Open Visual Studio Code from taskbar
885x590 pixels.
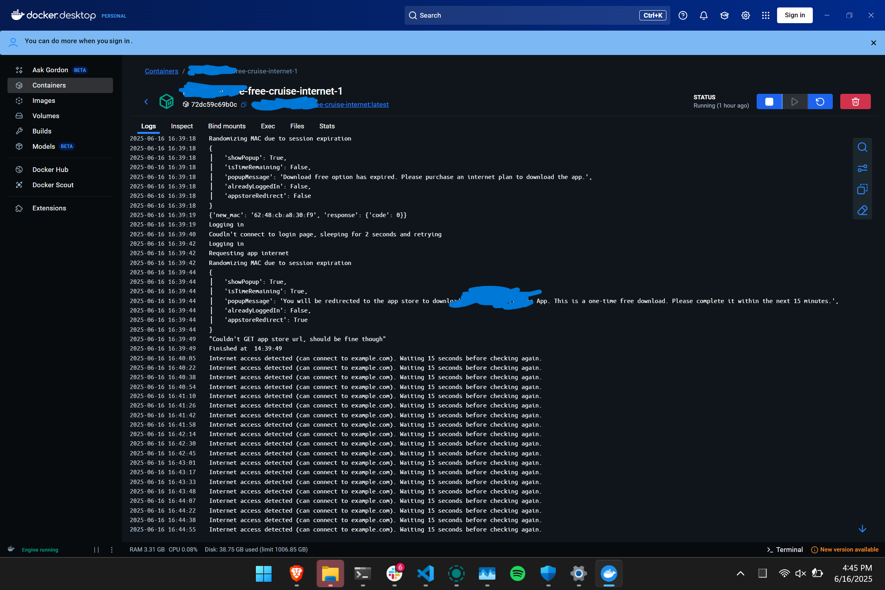[x=425, y=574]
